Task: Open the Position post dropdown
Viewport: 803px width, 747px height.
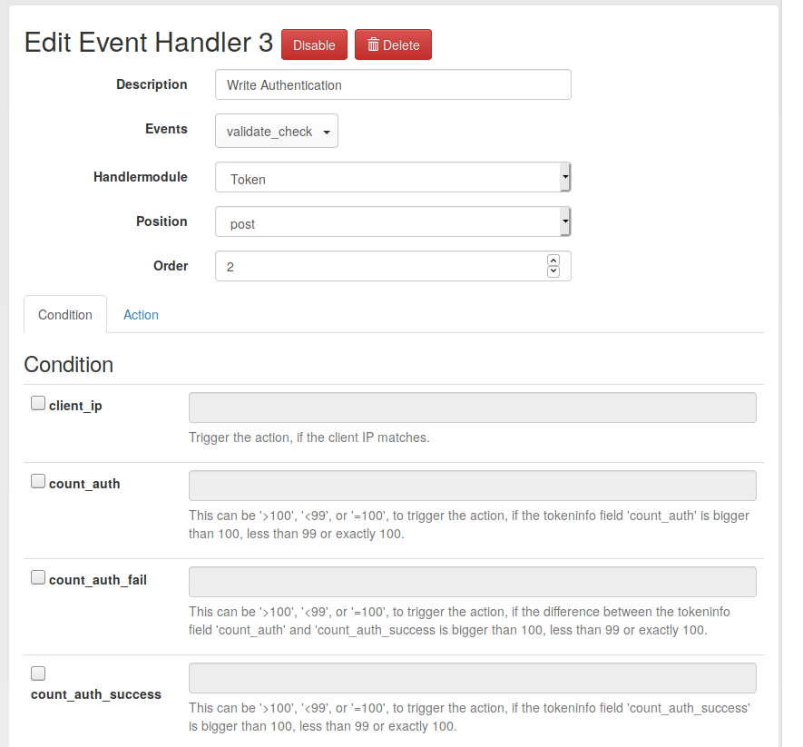Action: [x=393, y=221]
